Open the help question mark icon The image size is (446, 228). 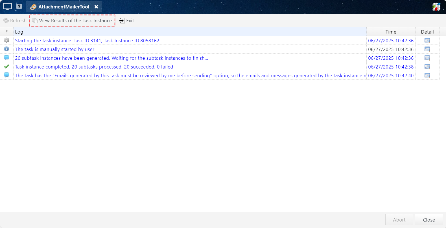pos(19,6)
